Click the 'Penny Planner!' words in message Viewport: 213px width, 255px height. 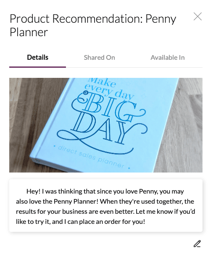pyautogui.click(x=76, y=202)
